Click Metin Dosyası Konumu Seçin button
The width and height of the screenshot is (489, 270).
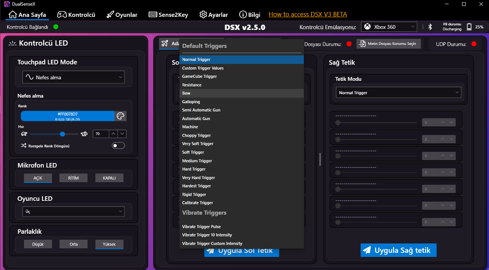(x=389, y=44)
